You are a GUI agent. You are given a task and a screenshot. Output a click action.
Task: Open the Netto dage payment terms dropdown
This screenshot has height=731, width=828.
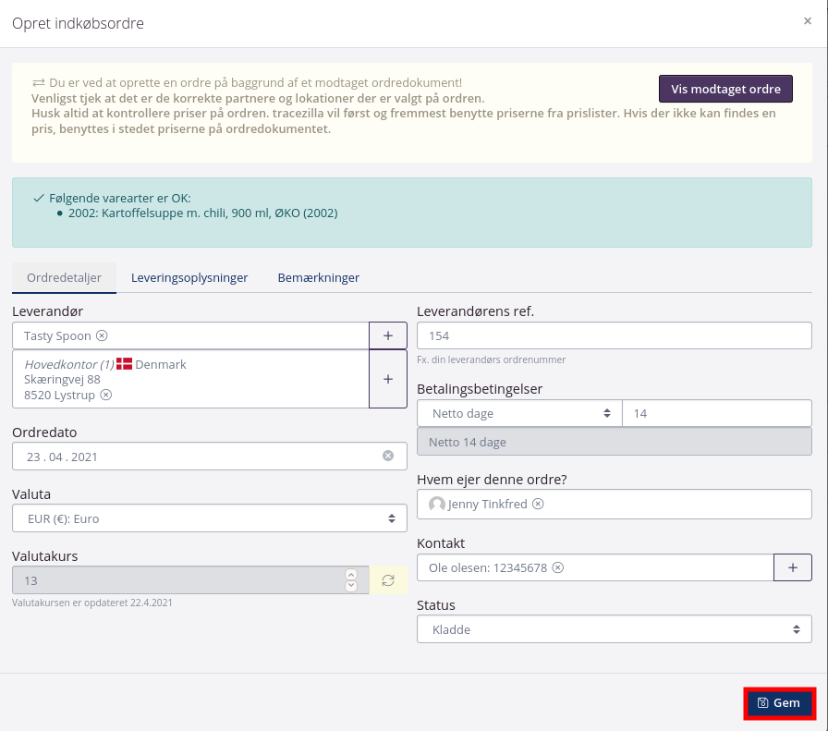pos(519,413)
